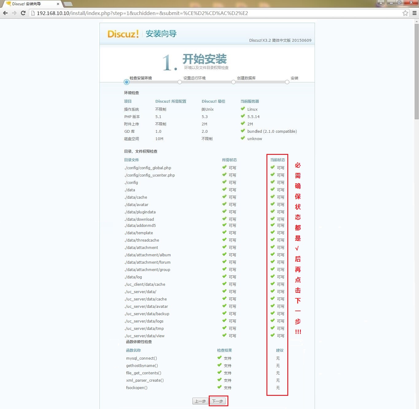Open the Chrome hamburger menu
The height and width of the screenshot is (409, 419).
point(414,13)
